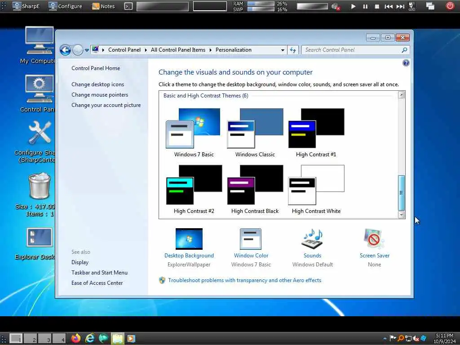The image size is (460, 345).
Task: Open the recent pages dropdown arrow
Action: pos(87,50)
